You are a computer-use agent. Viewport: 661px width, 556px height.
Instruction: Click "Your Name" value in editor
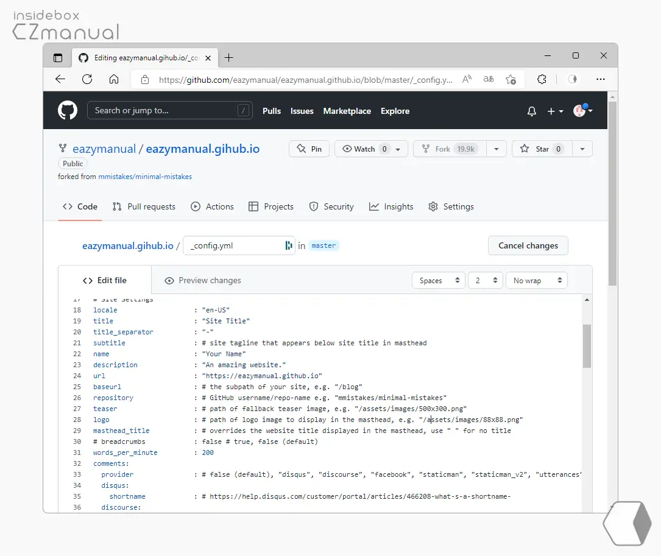click(x=224, y=354)
